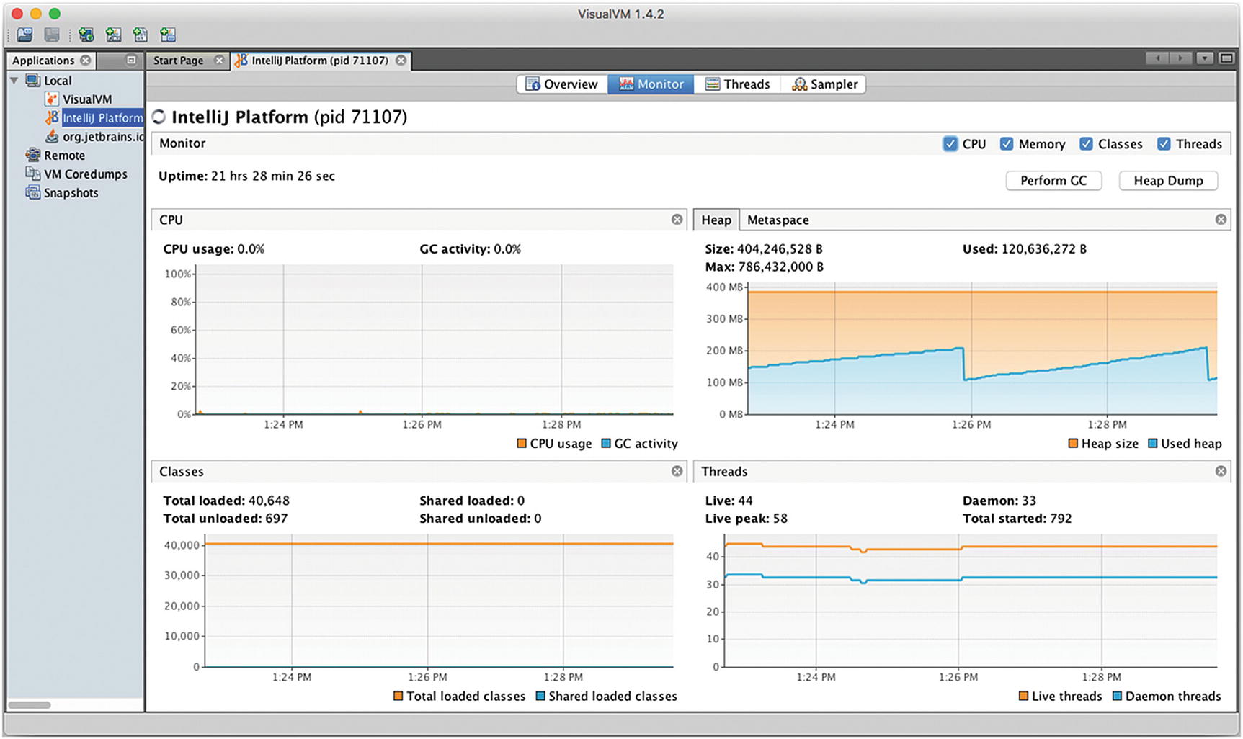
Task: Close the Applications panel tab
Action: [x=86, y=61]
